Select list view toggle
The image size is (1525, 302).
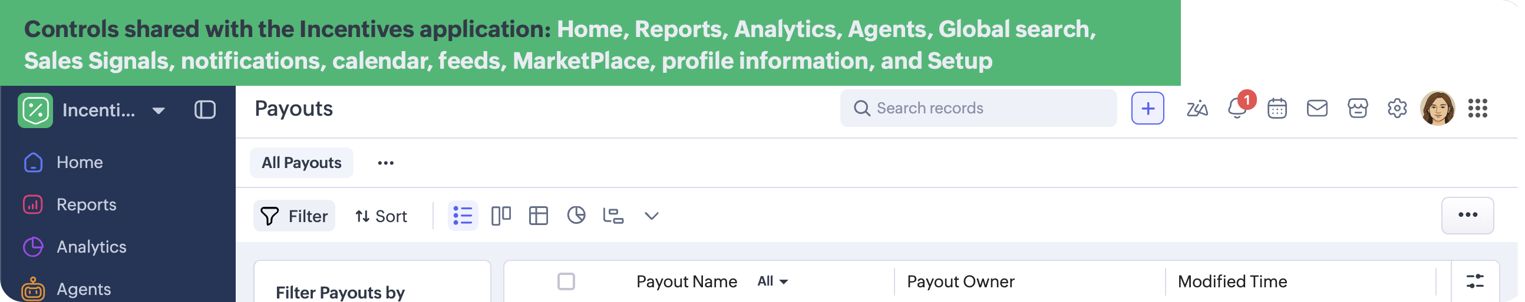tap(463, 216)
